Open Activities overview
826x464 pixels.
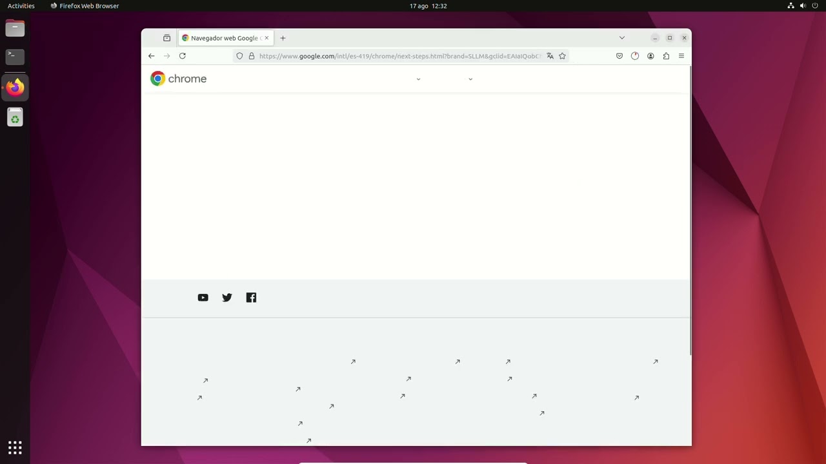click(x=21, y=6)
